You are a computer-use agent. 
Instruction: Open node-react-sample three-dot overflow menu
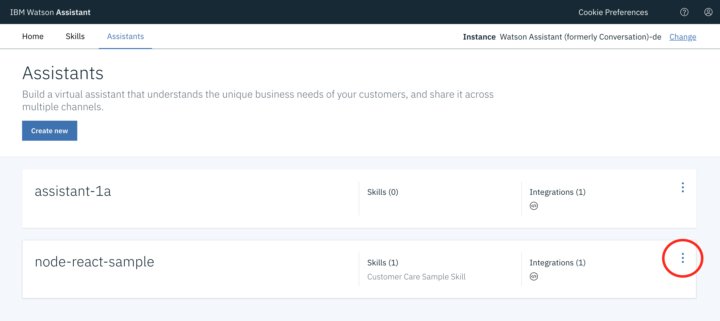(x=683, y=258)
